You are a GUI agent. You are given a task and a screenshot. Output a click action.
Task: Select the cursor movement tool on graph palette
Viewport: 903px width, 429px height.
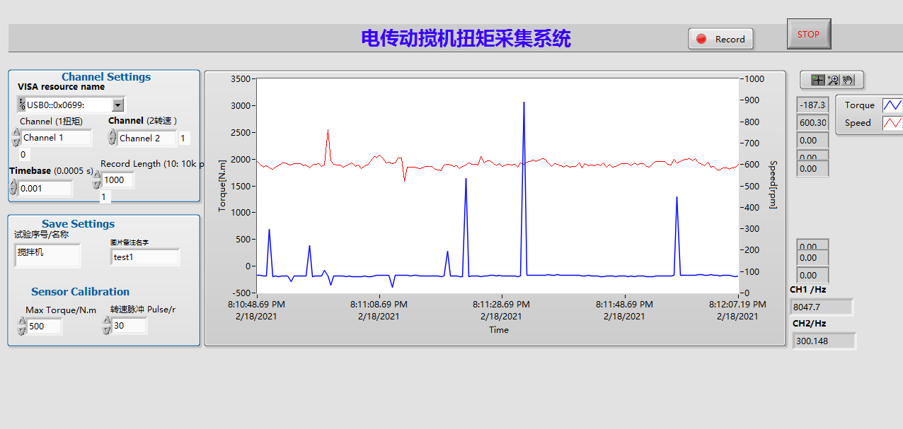click(818, 80)
